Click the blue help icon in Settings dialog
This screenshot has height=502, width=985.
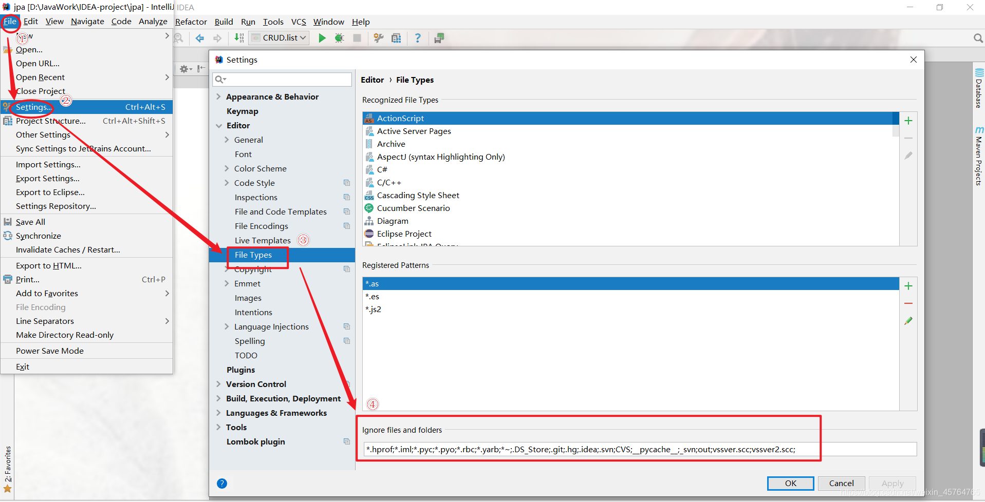click(x=222, y=483)
